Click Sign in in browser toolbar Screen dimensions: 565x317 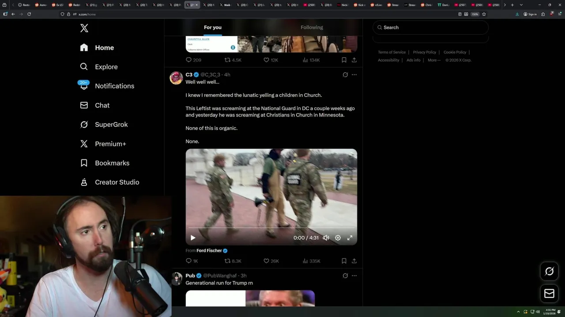pyautogui.click(x=530, y=14)
